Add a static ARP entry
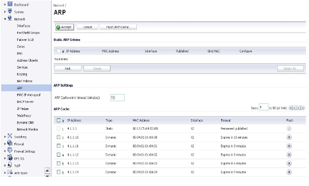The image size is (309, 186). 68,69
